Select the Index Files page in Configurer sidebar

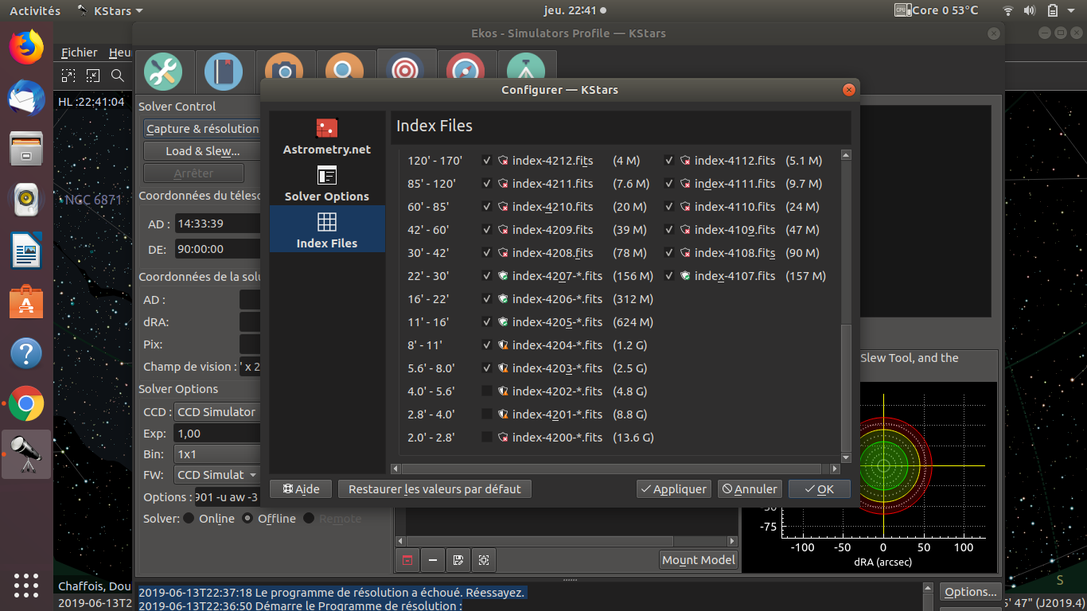(x=327, y=229)
